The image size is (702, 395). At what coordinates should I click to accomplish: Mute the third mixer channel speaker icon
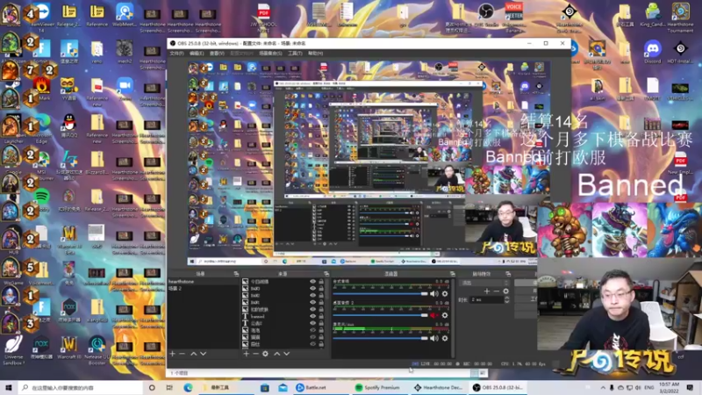click(x=433, y=338)
